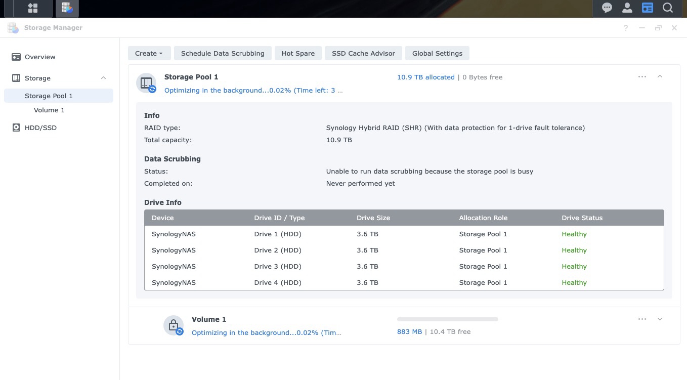Click SynologyNAS in the Drive 2 row
Screen dimensions: 687x380
click(x=174, y=250)
